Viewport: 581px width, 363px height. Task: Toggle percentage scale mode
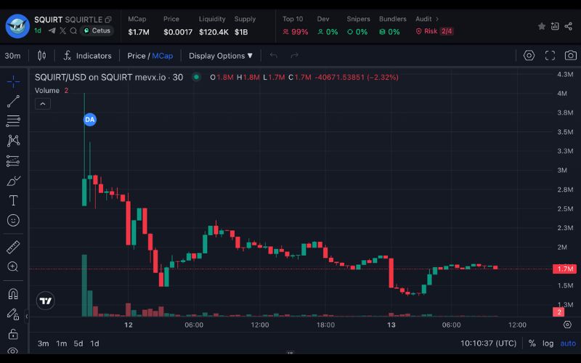point(532,343)
